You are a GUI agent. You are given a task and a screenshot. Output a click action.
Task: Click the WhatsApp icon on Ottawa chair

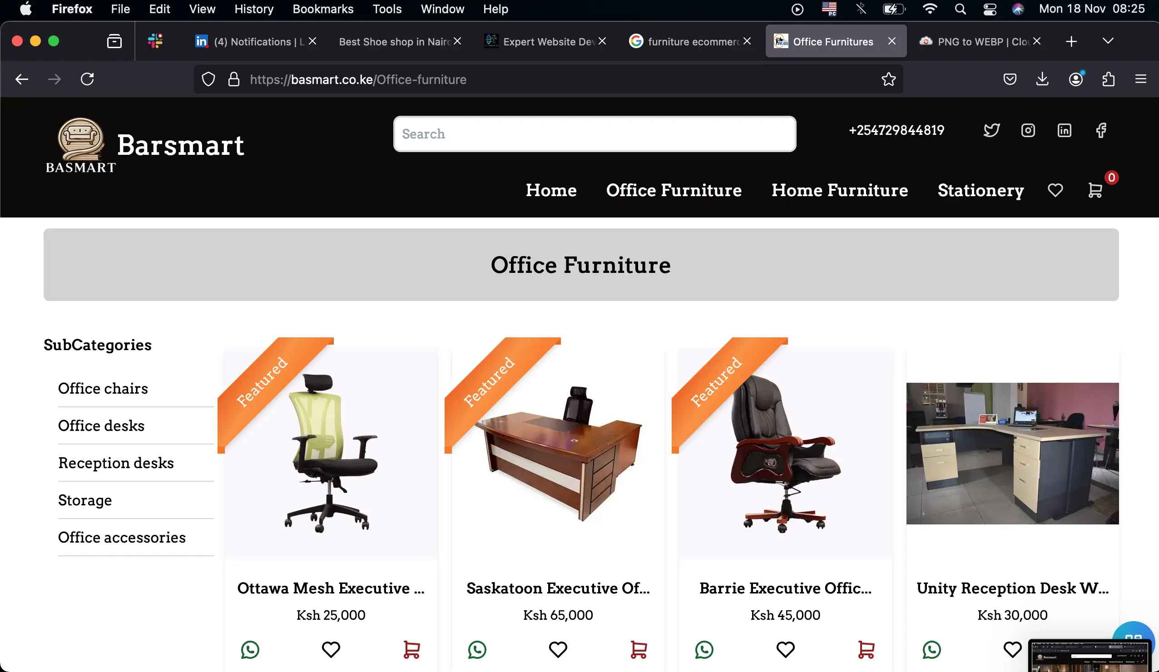click(250, 650)
